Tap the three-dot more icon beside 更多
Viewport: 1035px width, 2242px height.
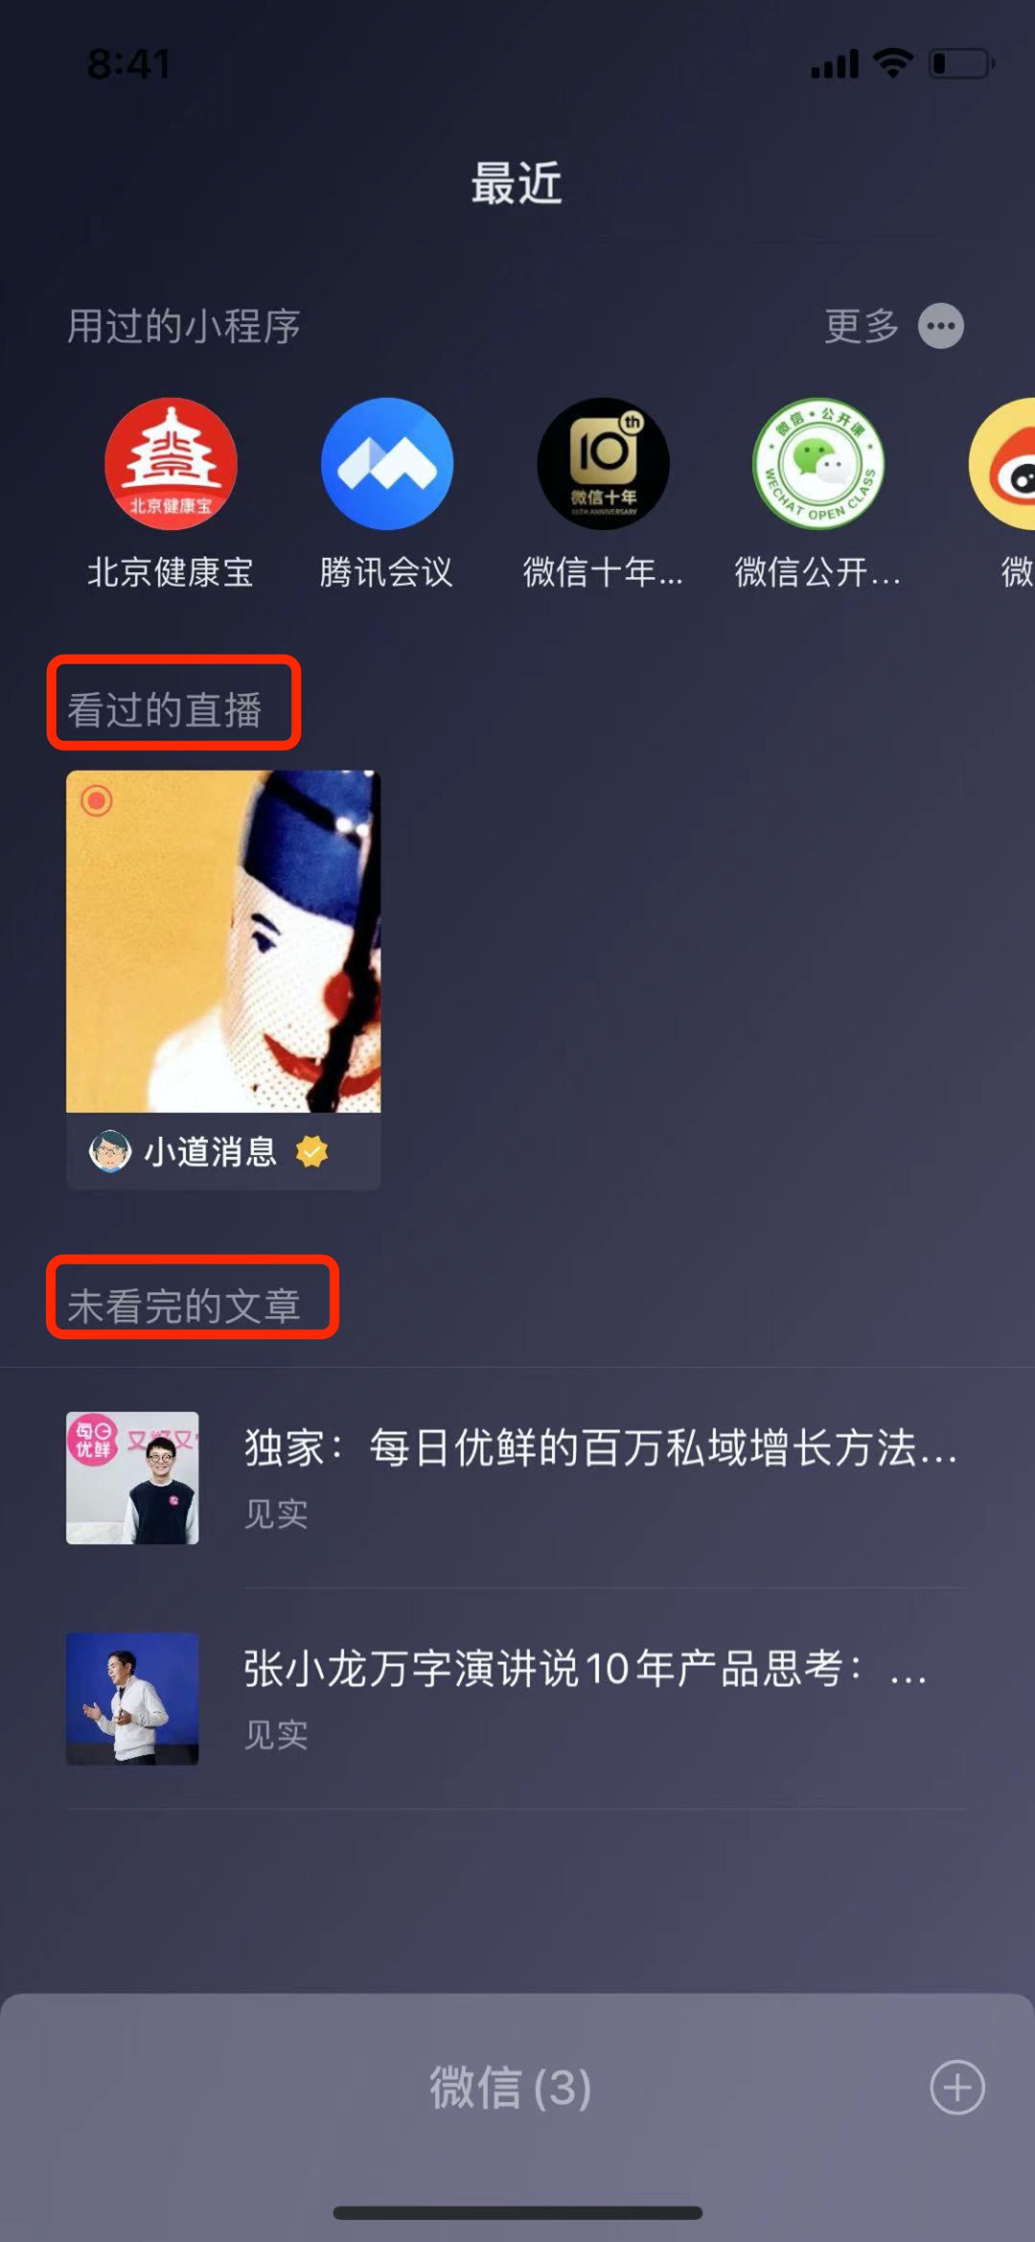click(941, 326)
